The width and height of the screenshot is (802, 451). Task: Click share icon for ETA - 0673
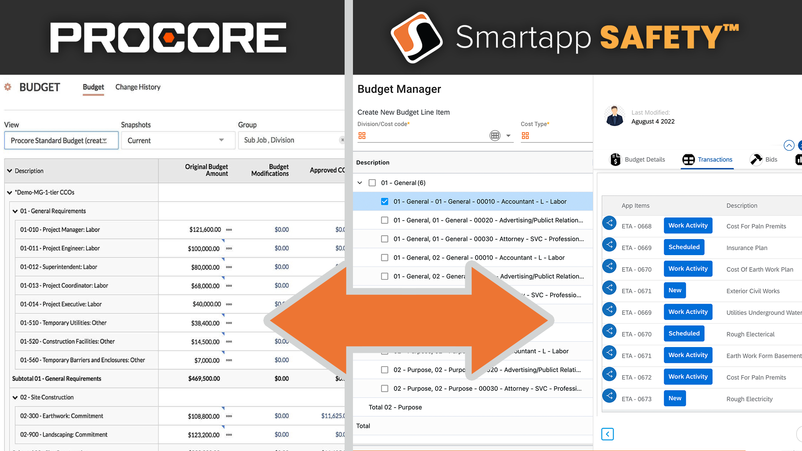(x=609, y=396)
